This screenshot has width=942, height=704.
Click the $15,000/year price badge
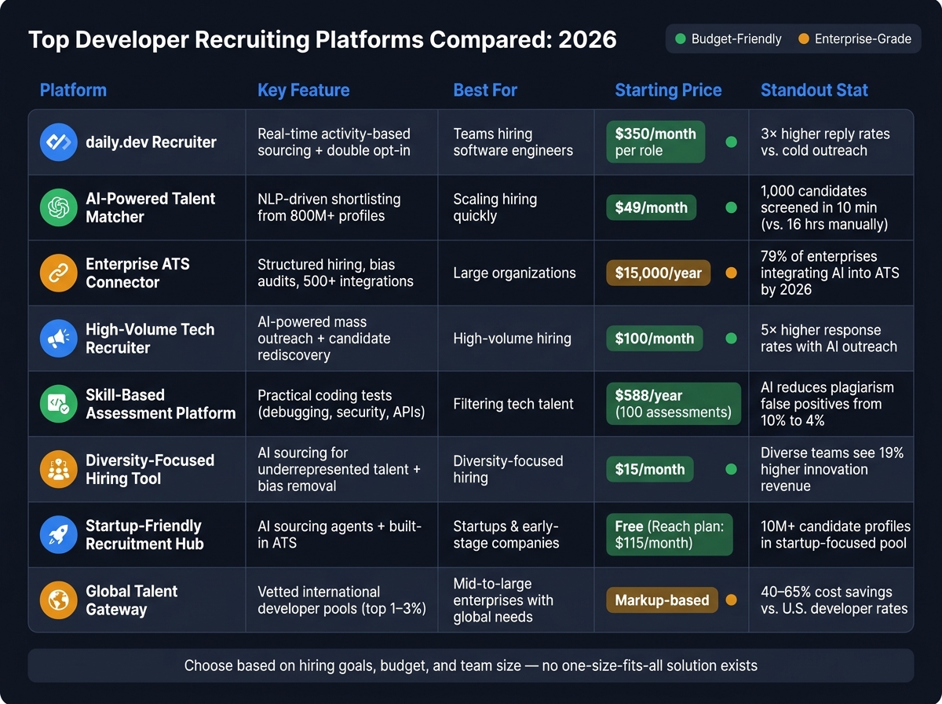coord(659,273)
